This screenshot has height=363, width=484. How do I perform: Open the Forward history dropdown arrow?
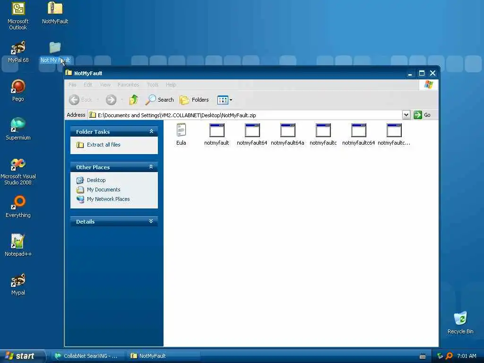pyautogui.click(x=122, y=100)
